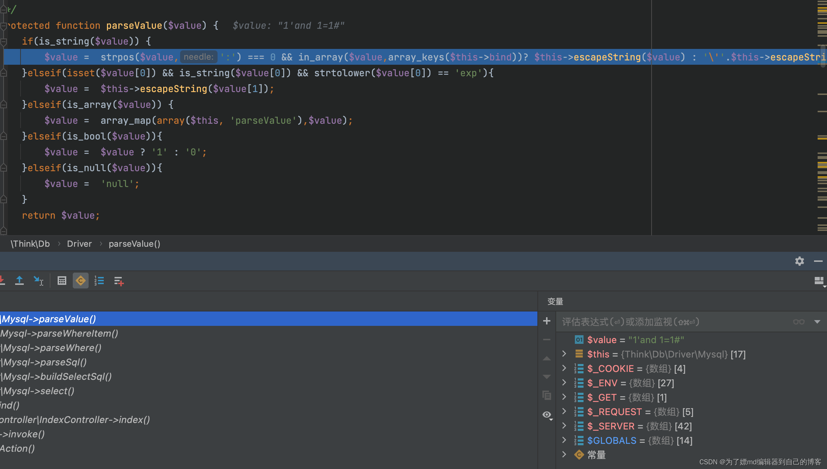Click the evaluate expression input field
The width and height of the screenshot is (827, 469).
(670, 322)
